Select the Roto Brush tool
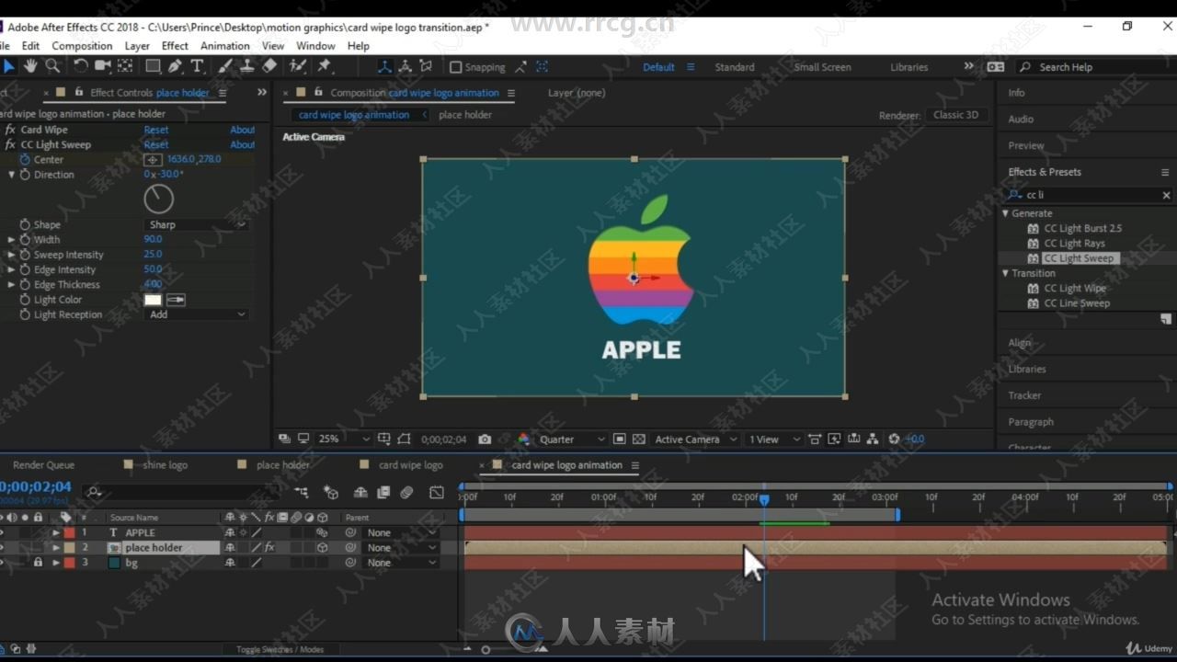This screenshot has width=1177, height=662. (x=298, y=66)
